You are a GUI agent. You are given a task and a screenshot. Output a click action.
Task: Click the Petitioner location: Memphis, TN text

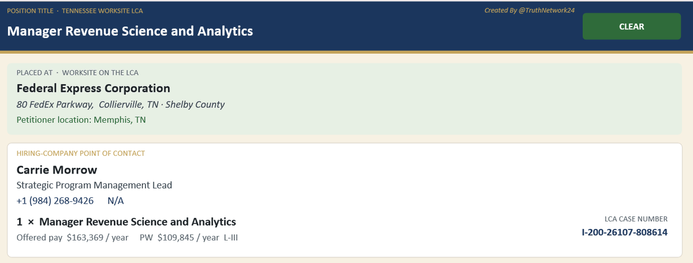(x=81, y=120)
